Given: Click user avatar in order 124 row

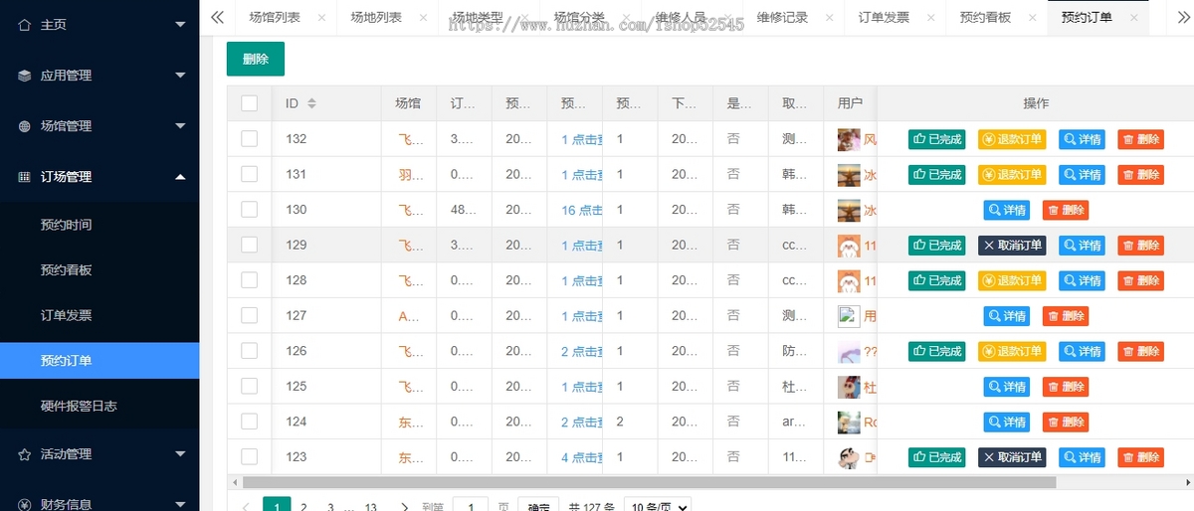Looking at the screenshot, I should point(849,422).
